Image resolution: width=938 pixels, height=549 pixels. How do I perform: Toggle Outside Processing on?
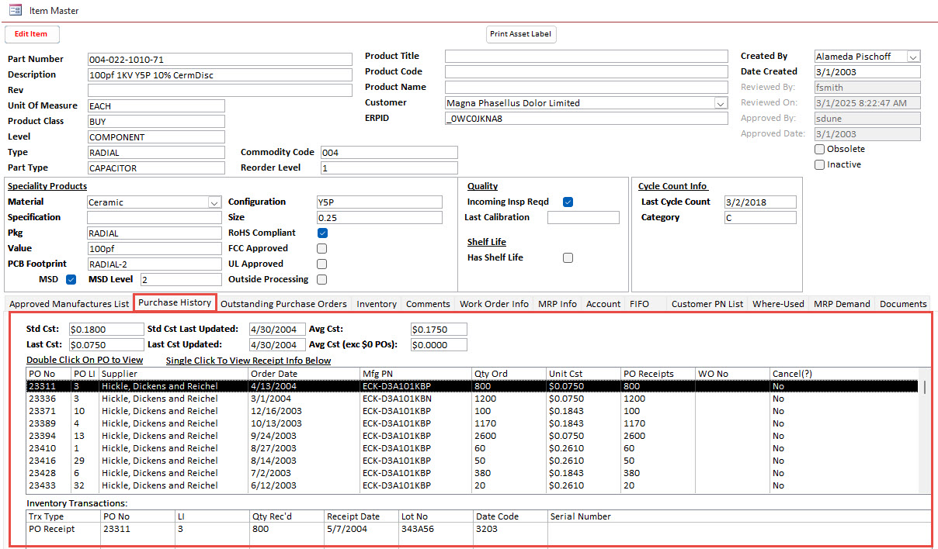322,279
